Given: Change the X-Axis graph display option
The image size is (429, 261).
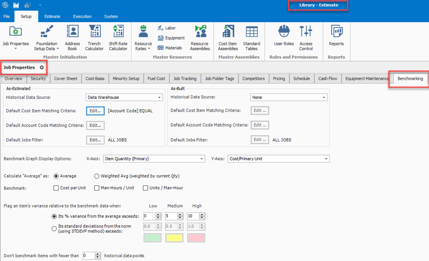Looking at the screenshot, I should click(201, 158).
